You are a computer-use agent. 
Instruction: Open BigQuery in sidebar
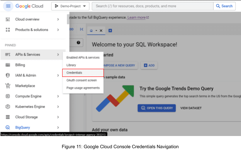[x=33, y=127]
